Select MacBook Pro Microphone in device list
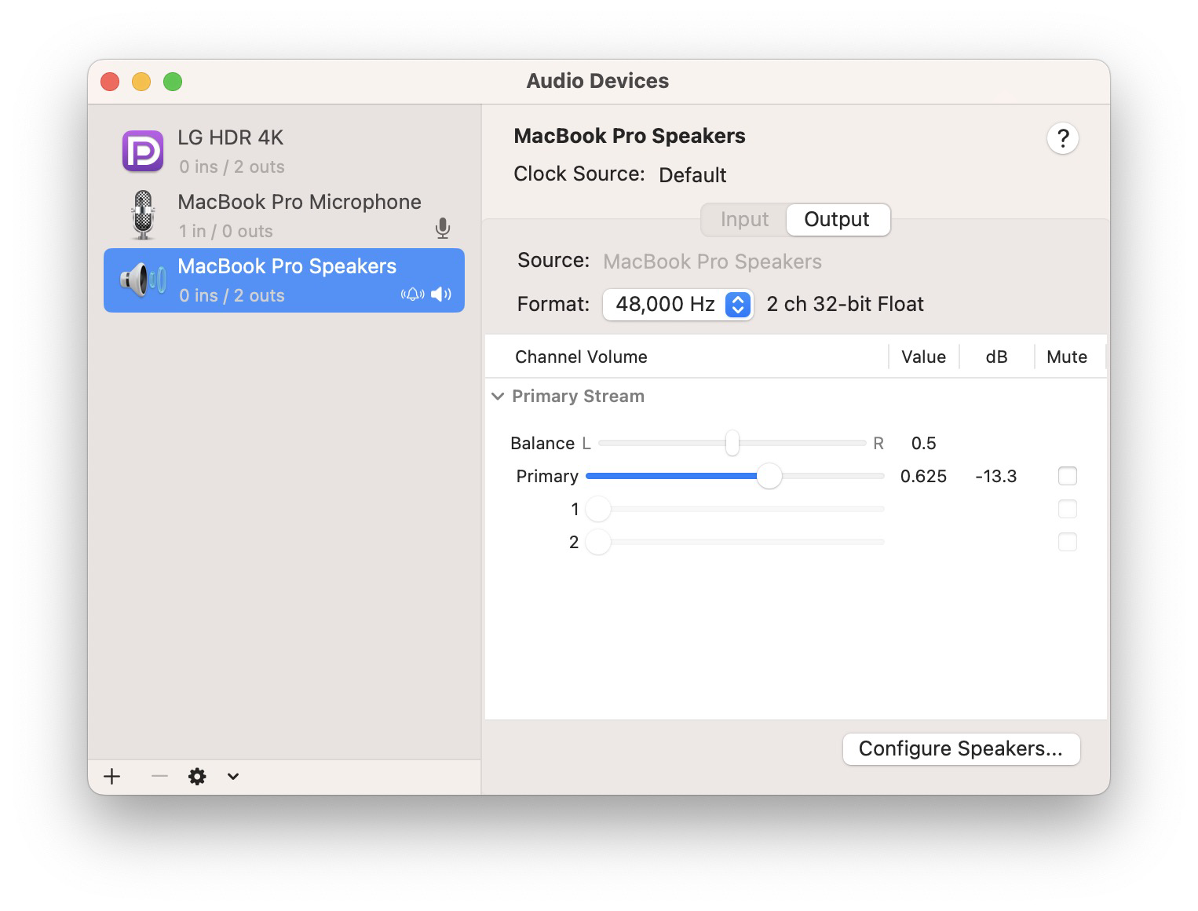 pyautogui.click(x=284, y=215)
